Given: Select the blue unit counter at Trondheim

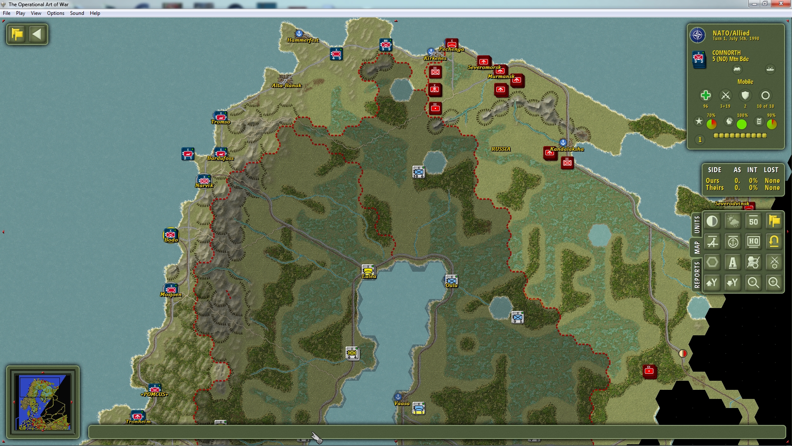Looking at the screenshot, I should tap(137, 415).
